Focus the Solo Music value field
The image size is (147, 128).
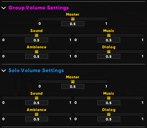click(x=109, y=103)
